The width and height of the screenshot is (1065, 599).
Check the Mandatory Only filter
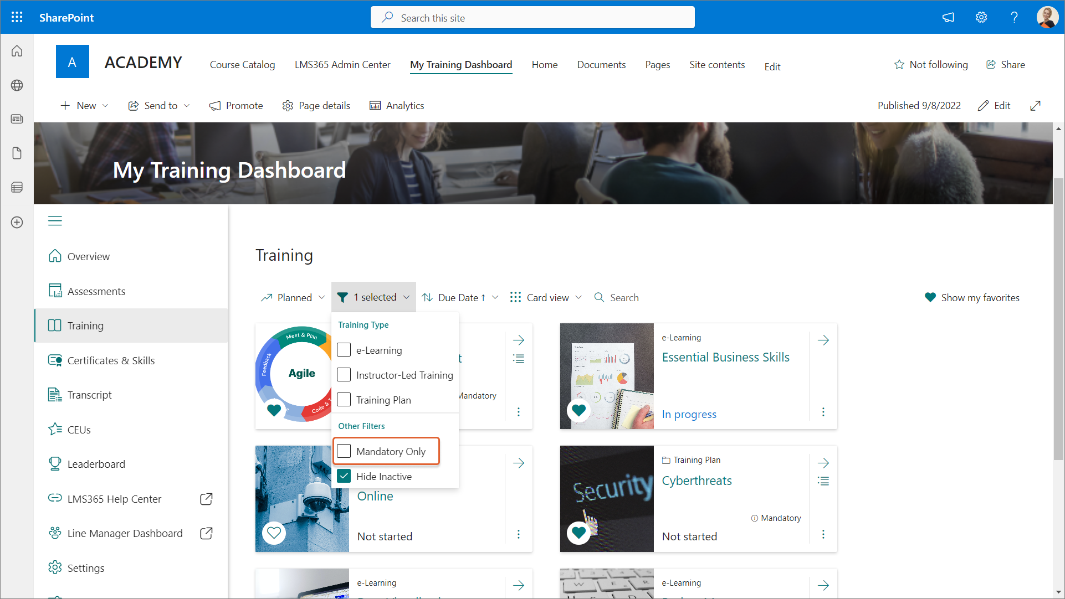344,451
